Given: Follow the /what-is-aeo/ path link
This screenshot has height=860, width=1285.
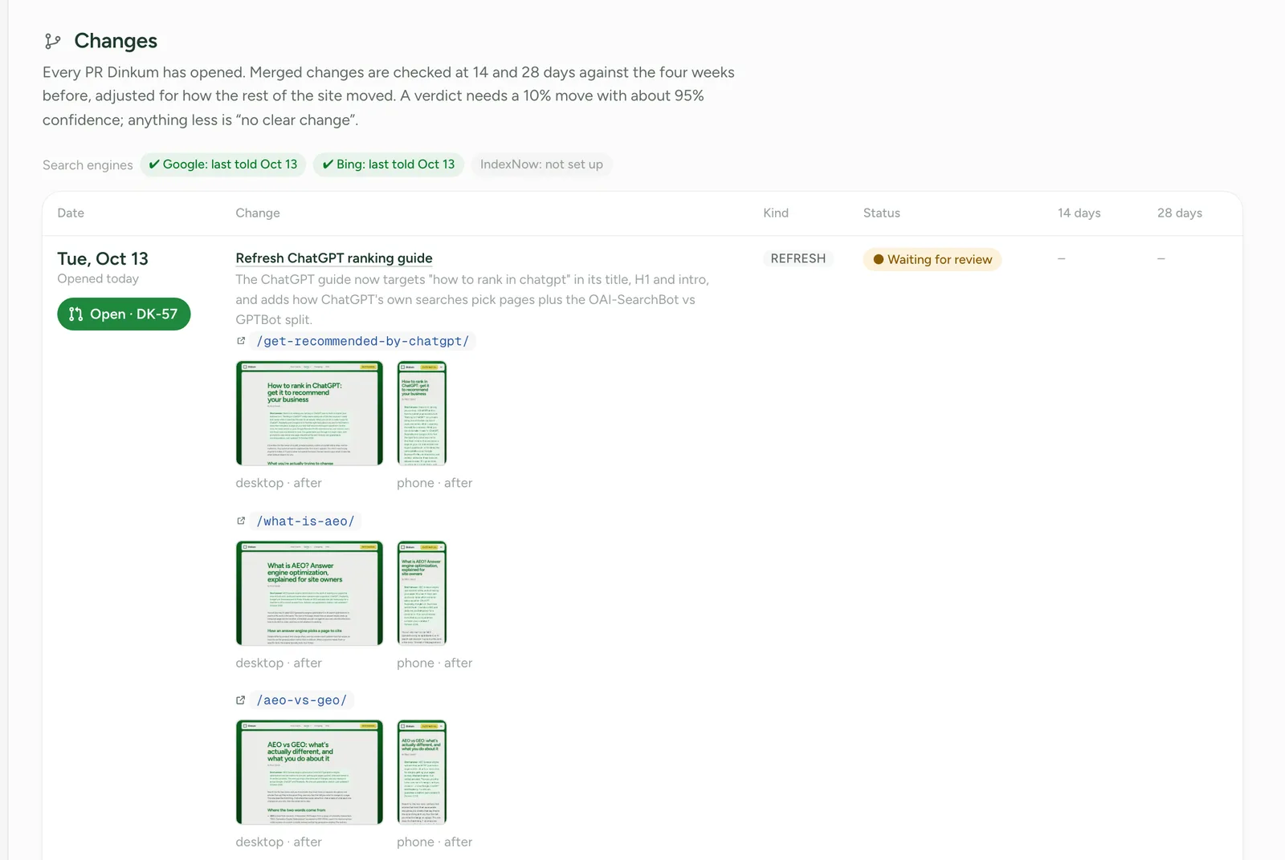Looking at the screenshot, I should pyautogui.click(x=305, y=521).
